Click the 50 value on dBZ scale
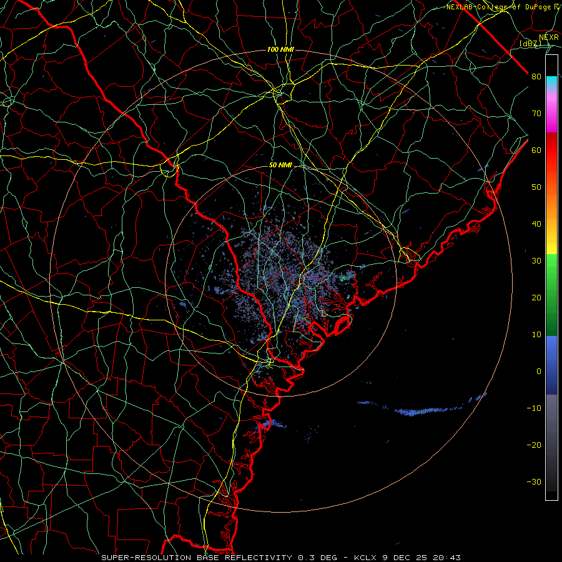 pos(536,187)
